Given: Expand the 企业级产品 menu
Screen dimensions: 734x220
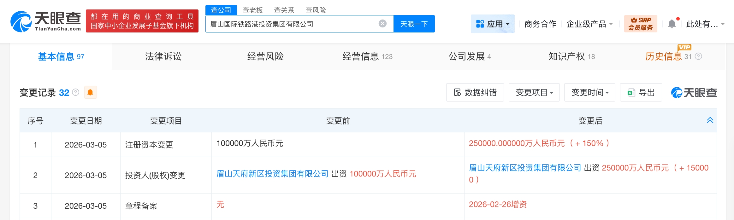Looking at the screenshot, I should [x=589, y=24].
